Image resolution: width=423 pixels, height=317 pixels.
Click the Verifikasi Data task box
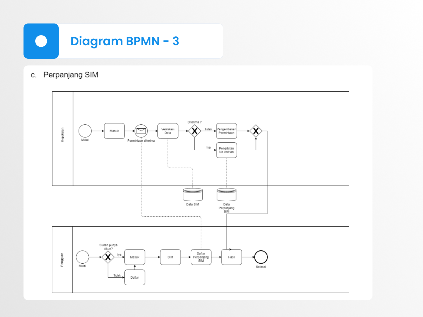[168, 131]
